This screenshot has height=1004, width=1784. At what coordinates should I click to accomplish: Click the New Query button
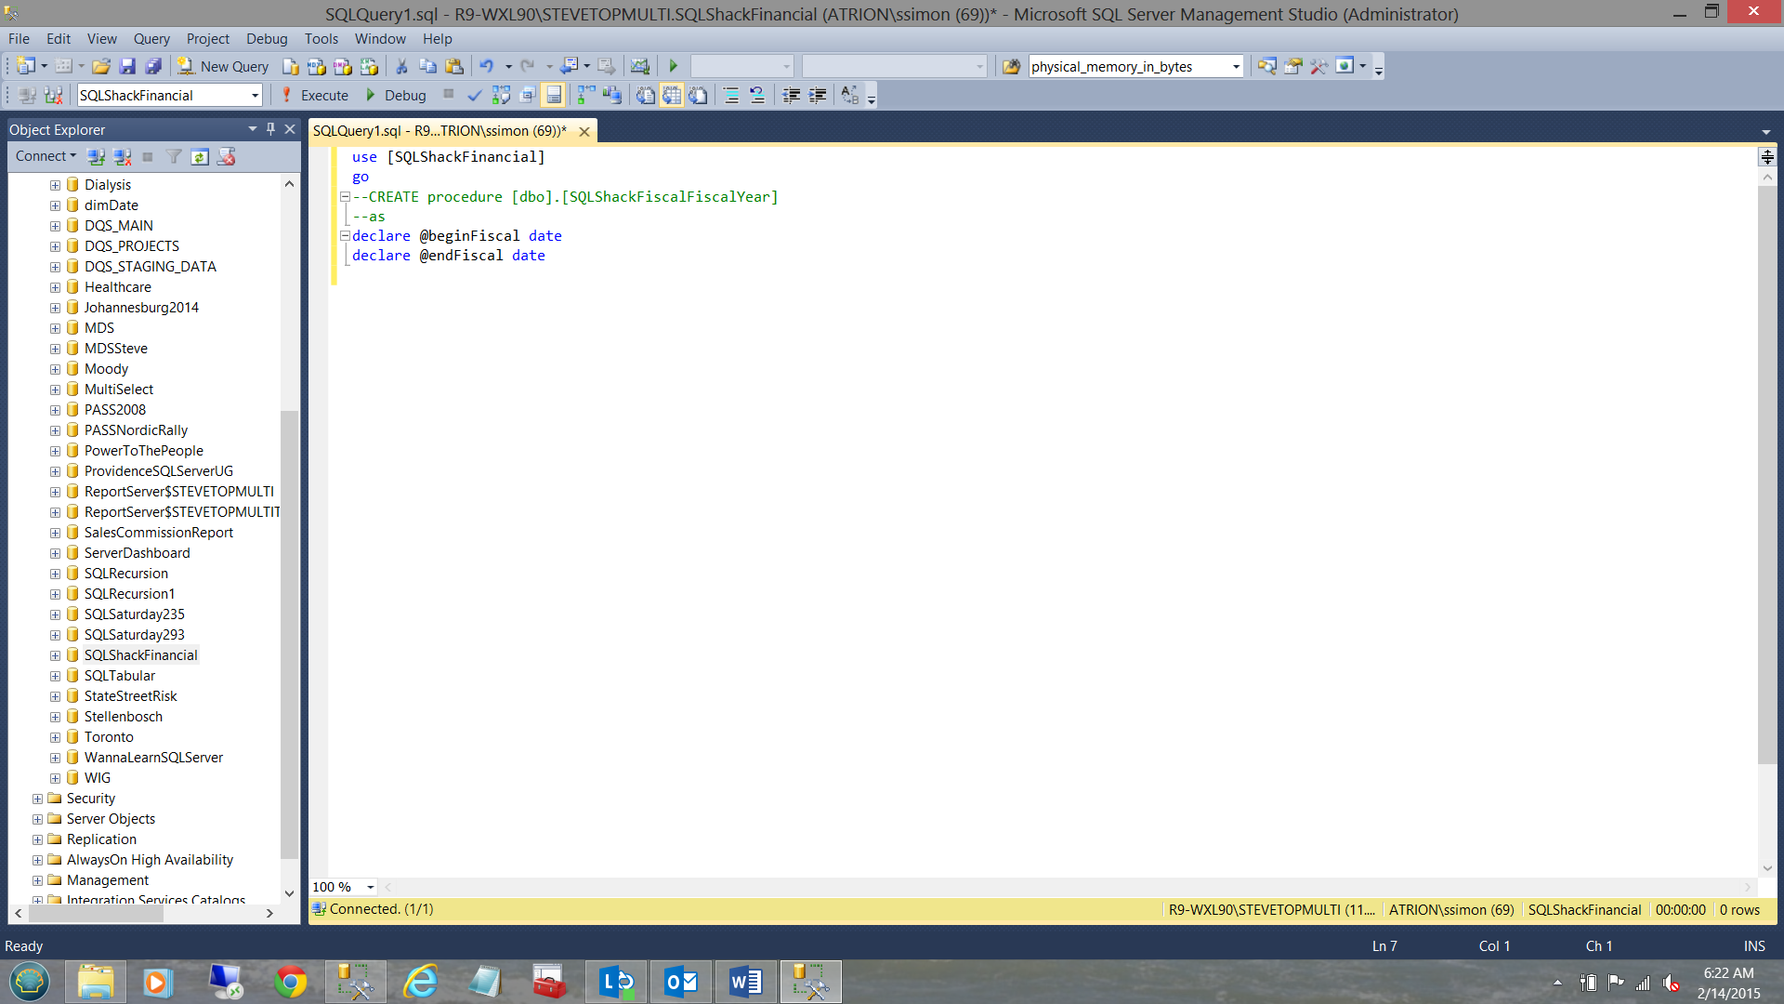tap(224, 66)
